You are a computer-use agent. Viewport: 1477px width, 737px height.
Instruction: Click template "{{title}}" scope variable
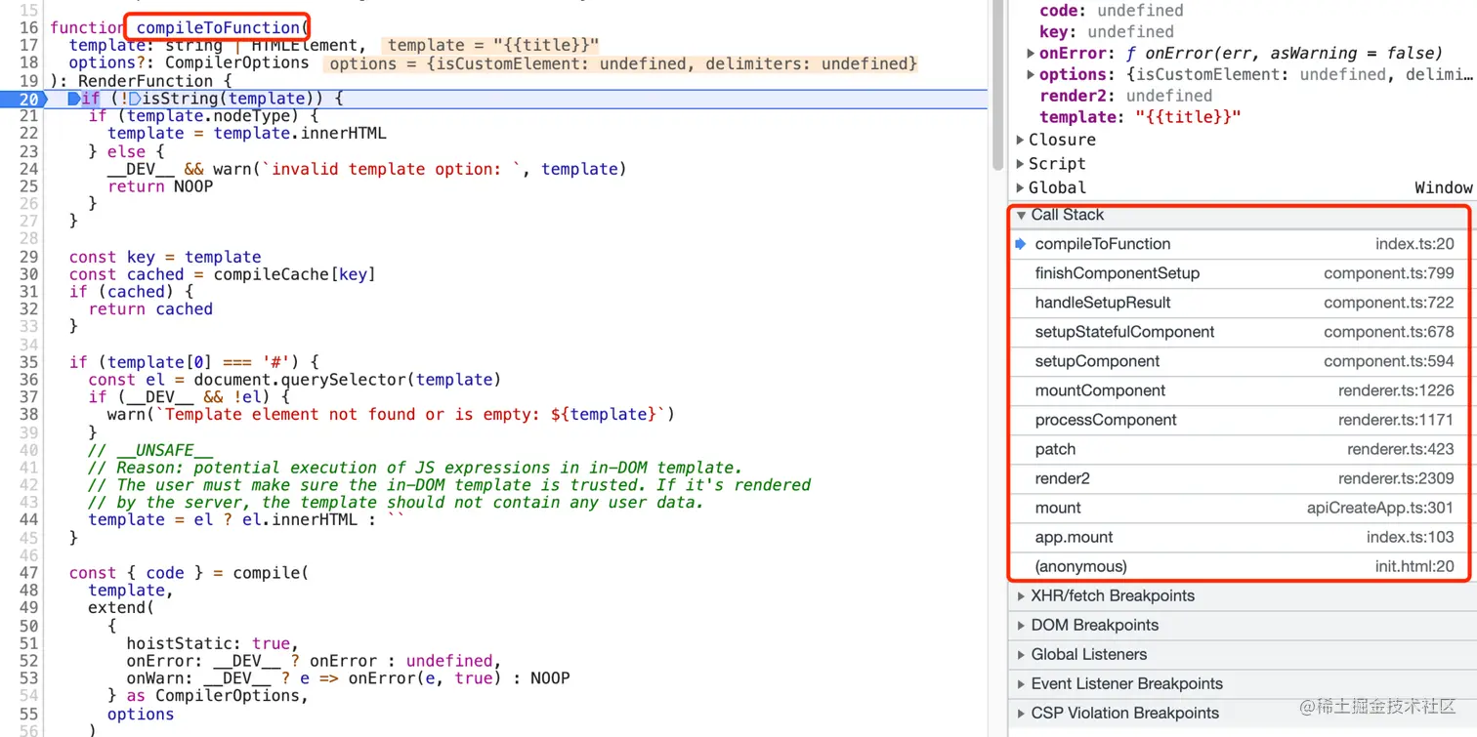[x=1140, y=117]
